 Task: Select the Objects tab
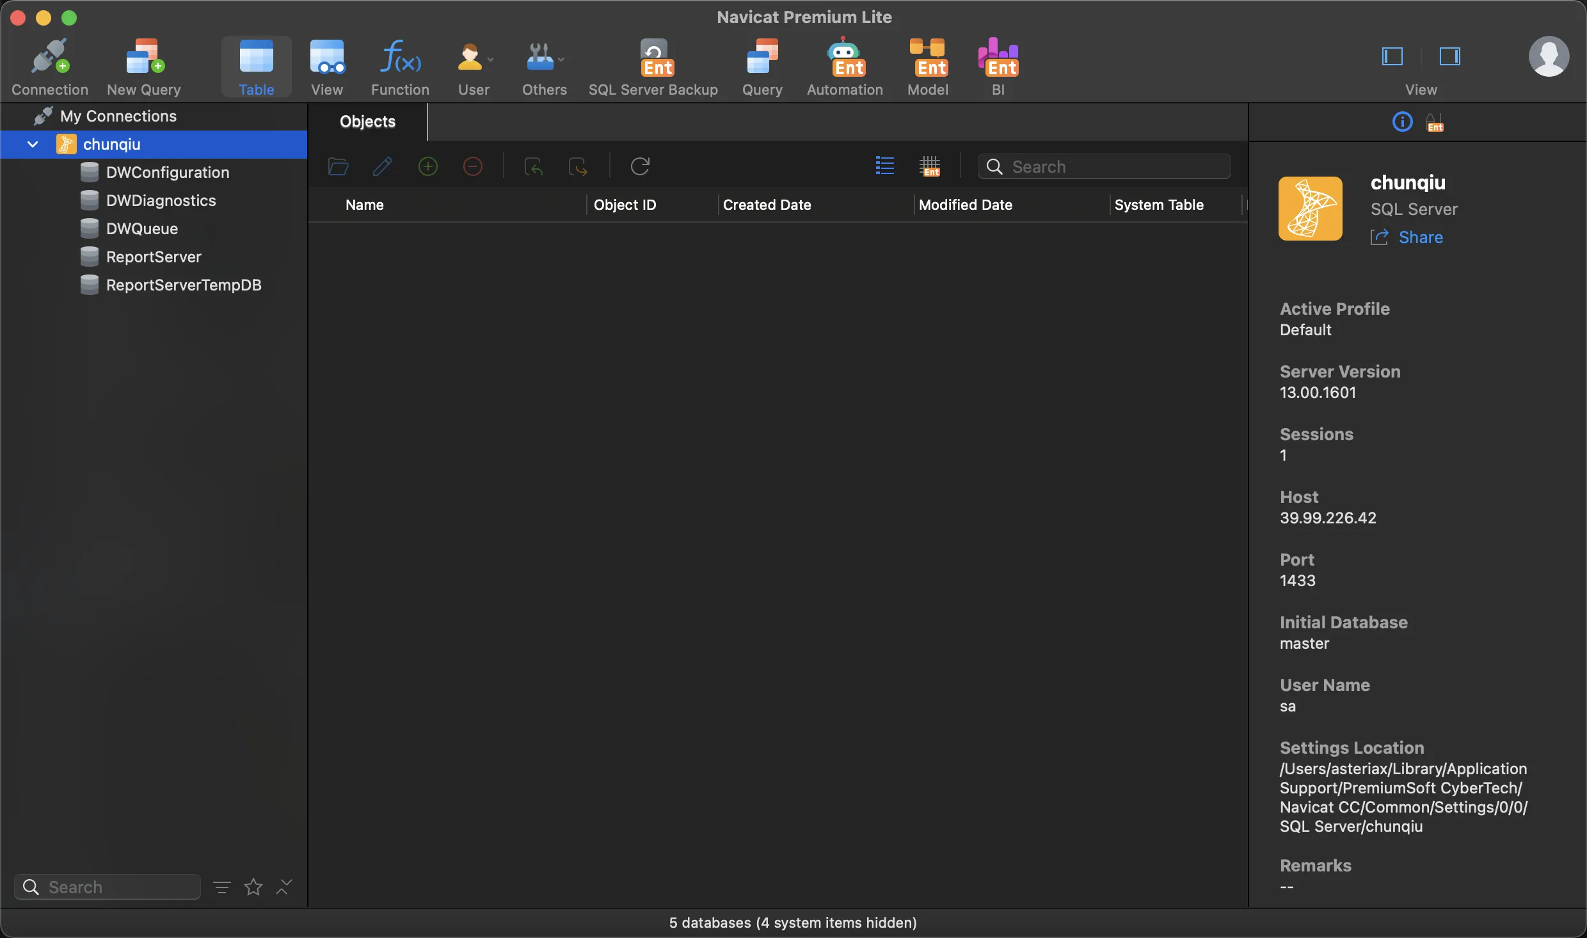367,122
